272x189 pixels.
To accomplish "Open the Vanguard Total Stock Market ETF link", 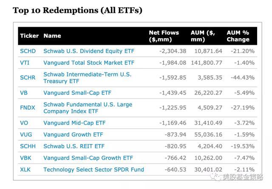I will 88,63.
